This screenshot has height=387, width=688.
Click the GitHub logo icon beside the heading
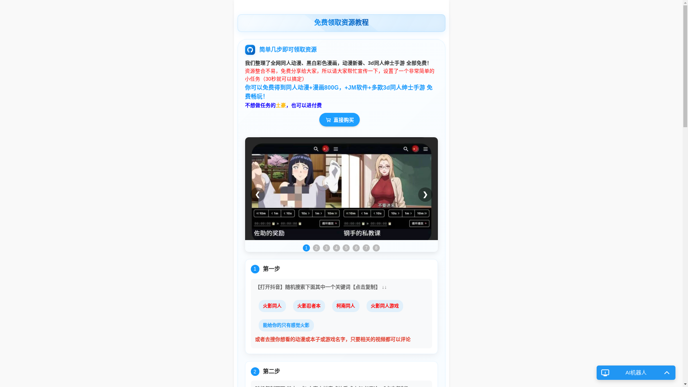coord(250,50)
